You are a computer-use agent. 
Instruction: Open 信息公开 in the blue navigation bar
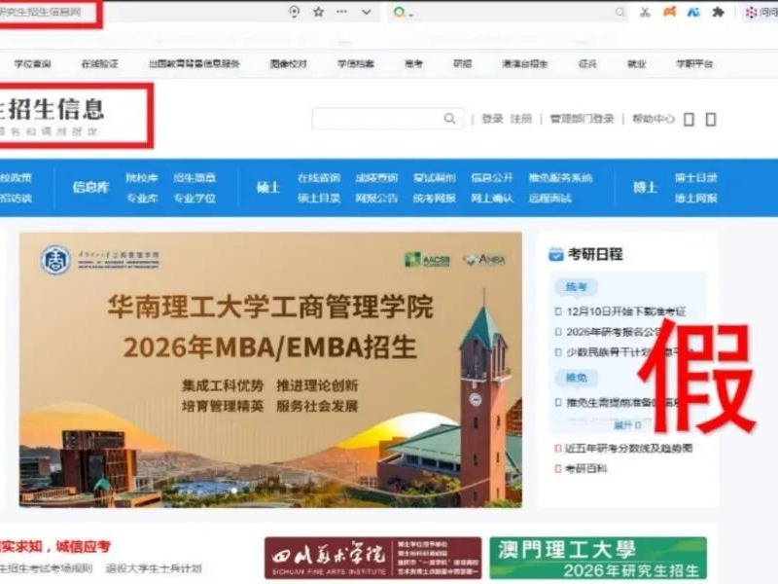pyautogui.click(x=492, y=177)
